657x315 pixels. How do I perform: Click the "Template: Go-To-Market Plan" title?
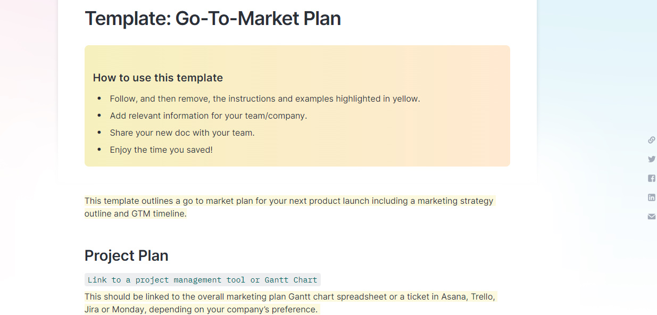tap(212, 19)
